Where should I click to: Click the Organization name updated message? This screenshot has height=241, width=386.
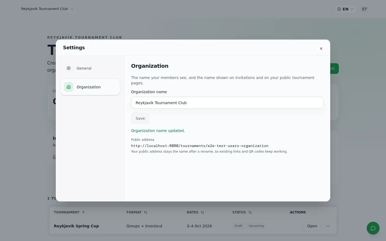coord(158,131)
